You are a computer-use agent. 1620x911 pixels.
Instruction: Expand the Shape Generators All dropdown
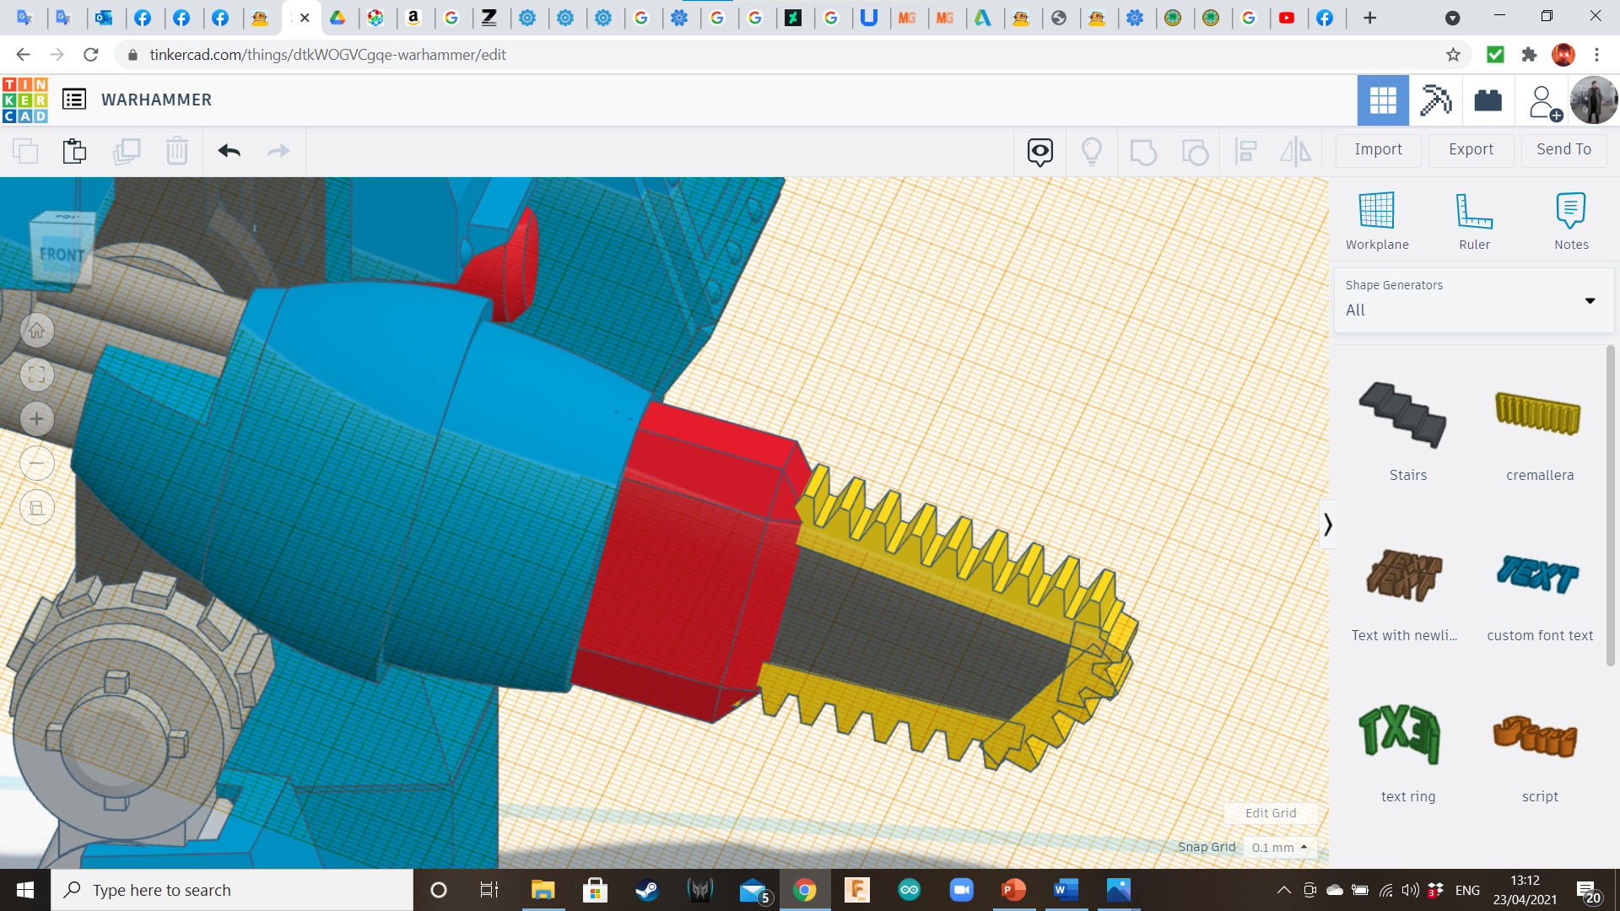click(x=1590, y=301)
